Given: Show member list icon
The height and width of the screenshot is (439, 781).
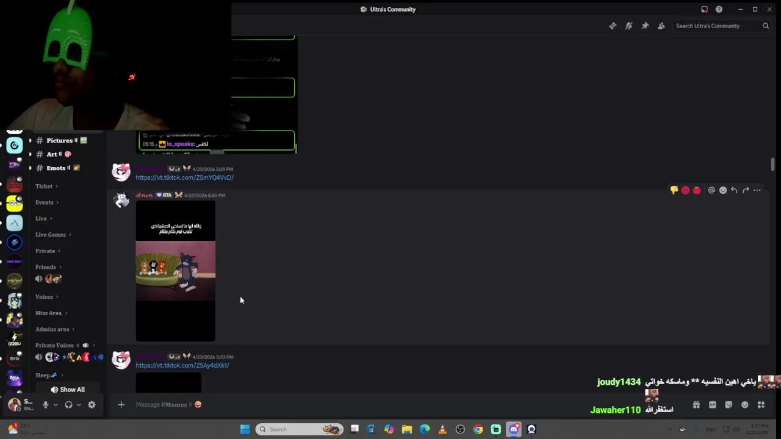Looking at the screenshot, I should pyautogui.click(x=661, y=26).
